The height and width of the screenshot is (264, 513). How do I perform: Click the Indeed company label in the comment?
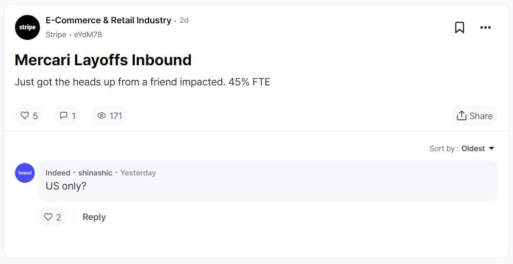tap(58, 173)
